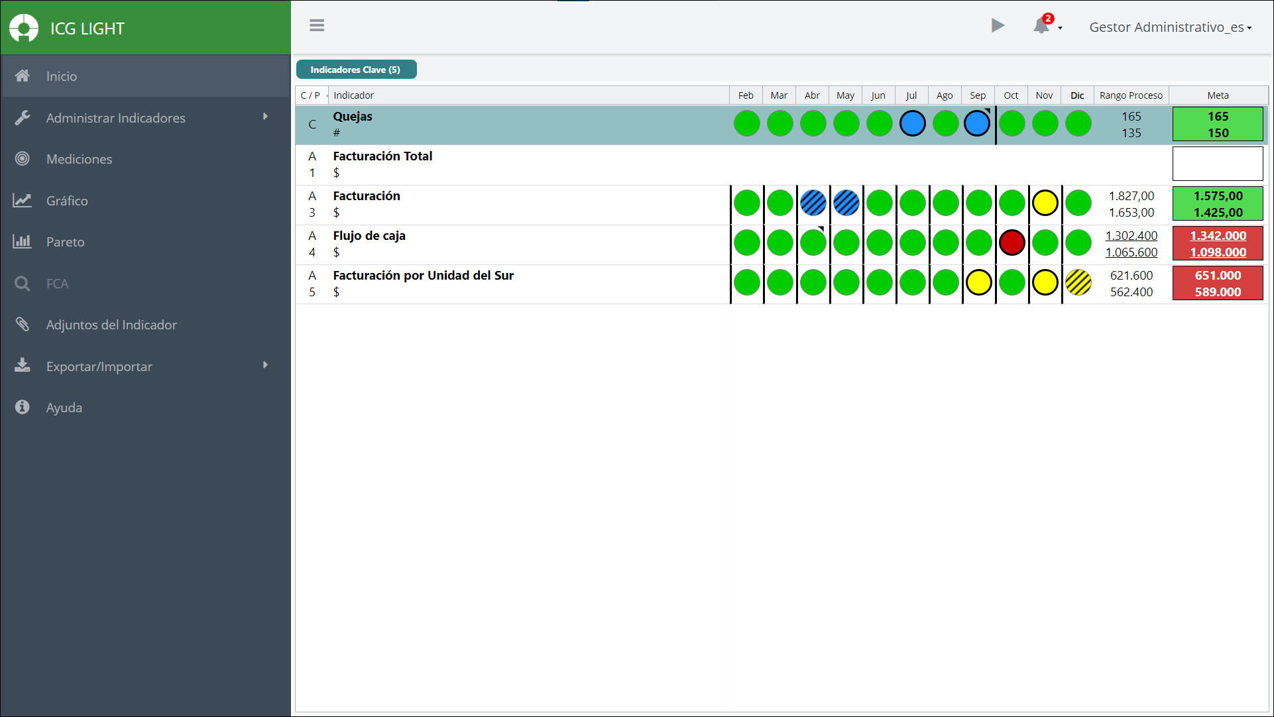Select red Oct indicator for Flujo de caja
1274x717 pixels.
1012,243
